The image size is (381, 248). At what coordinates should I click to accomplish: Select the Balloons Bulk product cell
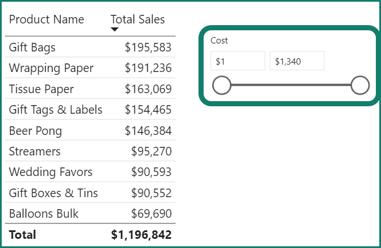[x=44, y=214]
